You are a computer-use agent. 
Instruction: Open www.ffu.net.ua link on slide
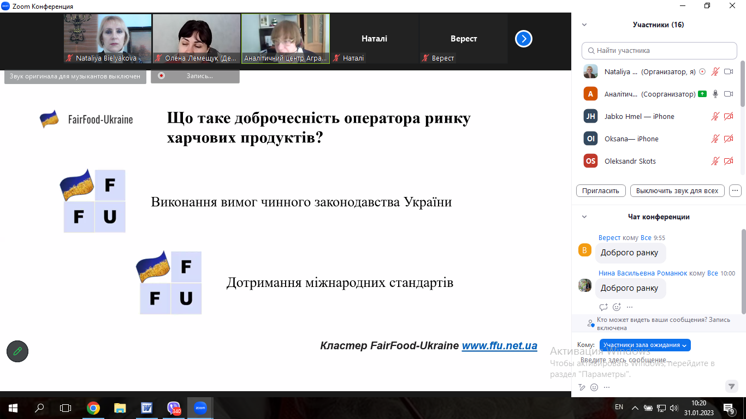500,346
